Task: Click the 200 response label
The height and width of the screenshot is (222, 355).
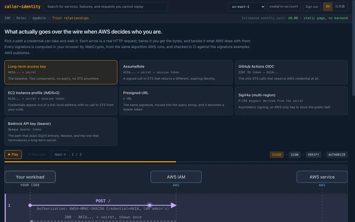Action: coord(103,217)
